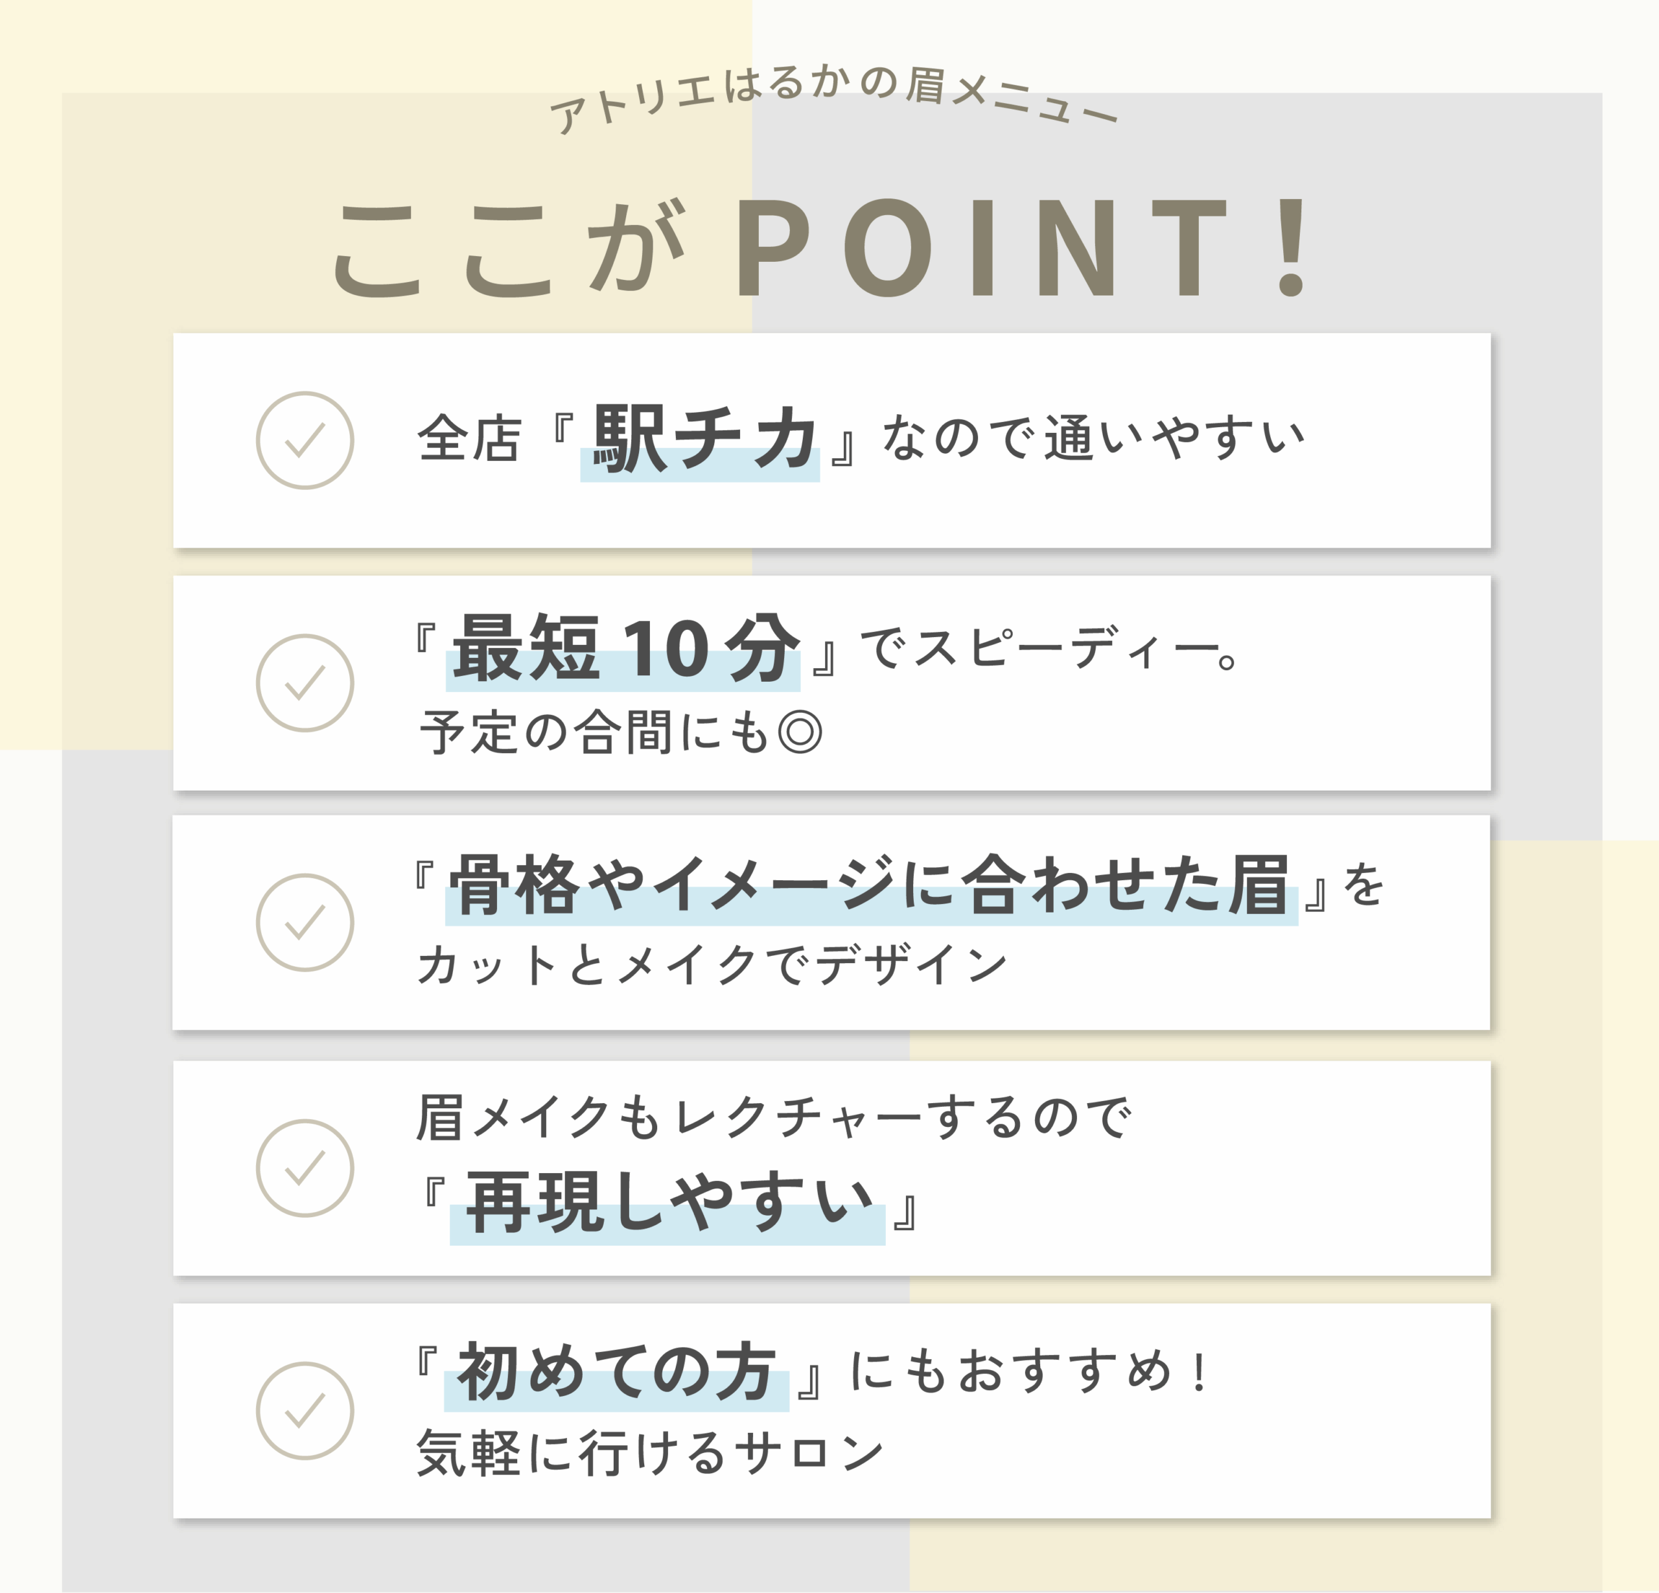Click the 予定の合間にも◎ line
This screenshot has height=1593, width=1659.
coord(620,732)
